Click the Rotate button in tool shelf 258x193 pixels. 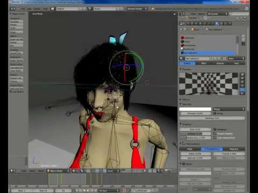tap(16, 25)
